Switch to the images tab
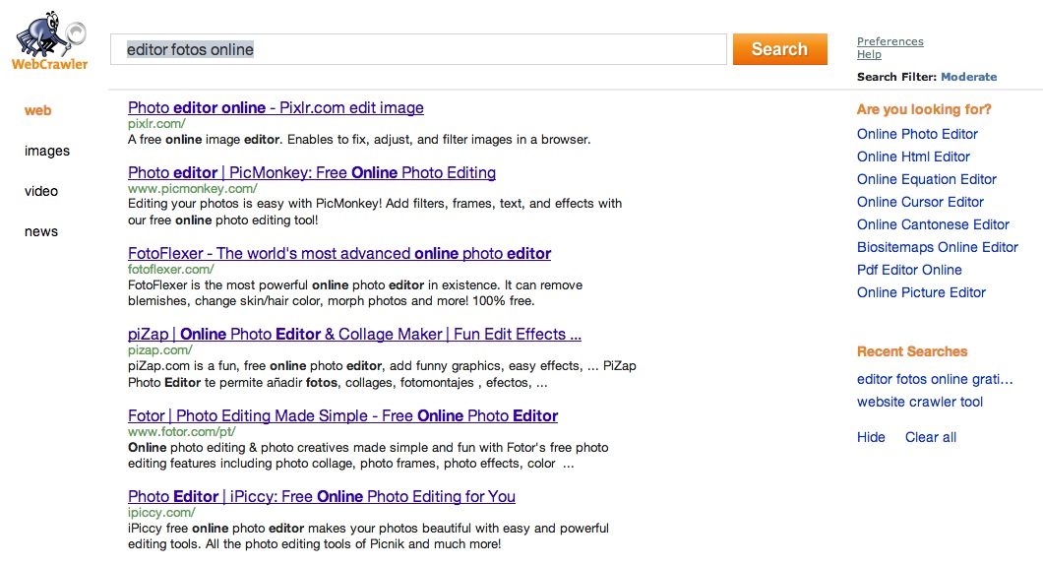Screen dimensions: 1043x566 [47, 151]
